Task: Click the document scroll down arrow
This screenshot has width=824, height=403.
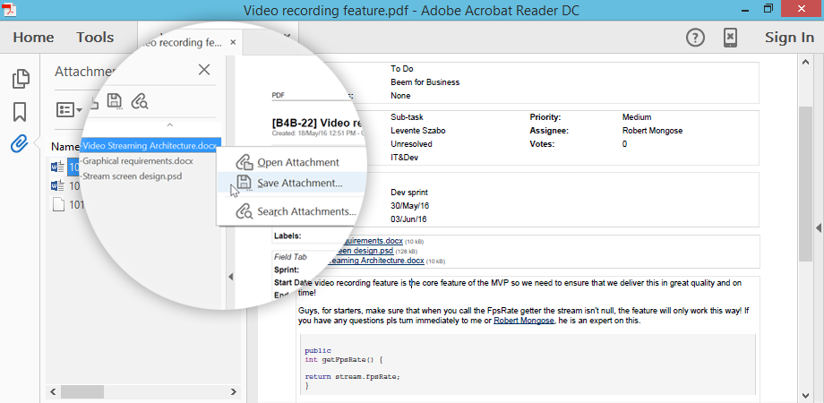Action: click(805, 395)
